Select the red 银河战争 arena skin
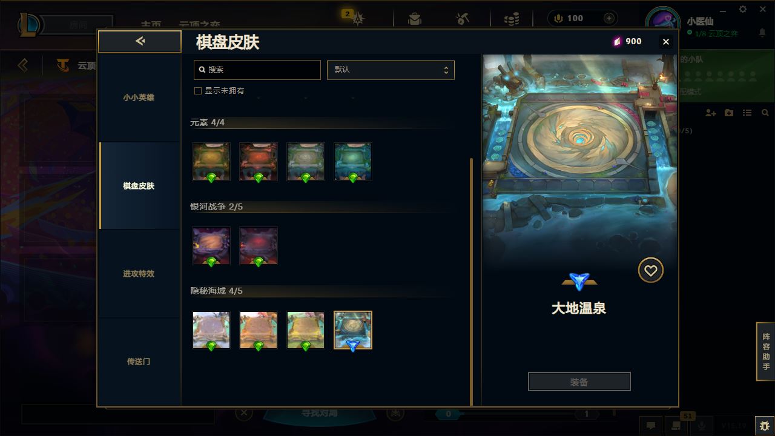Image resolution: width=775 pixels, height=436 pixels. (259, 246)
